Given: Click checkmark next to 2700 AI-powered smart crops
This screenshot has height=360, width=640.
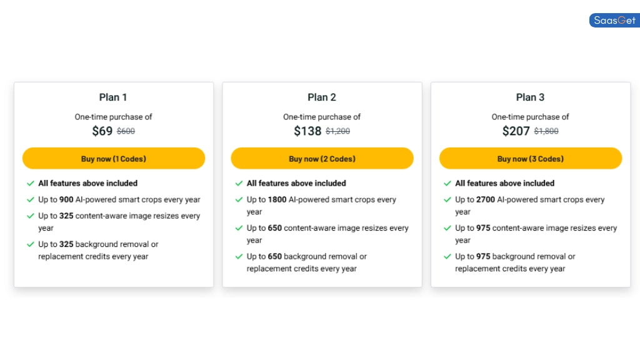Looking at the screenshot, I should [x=447, y=199].
